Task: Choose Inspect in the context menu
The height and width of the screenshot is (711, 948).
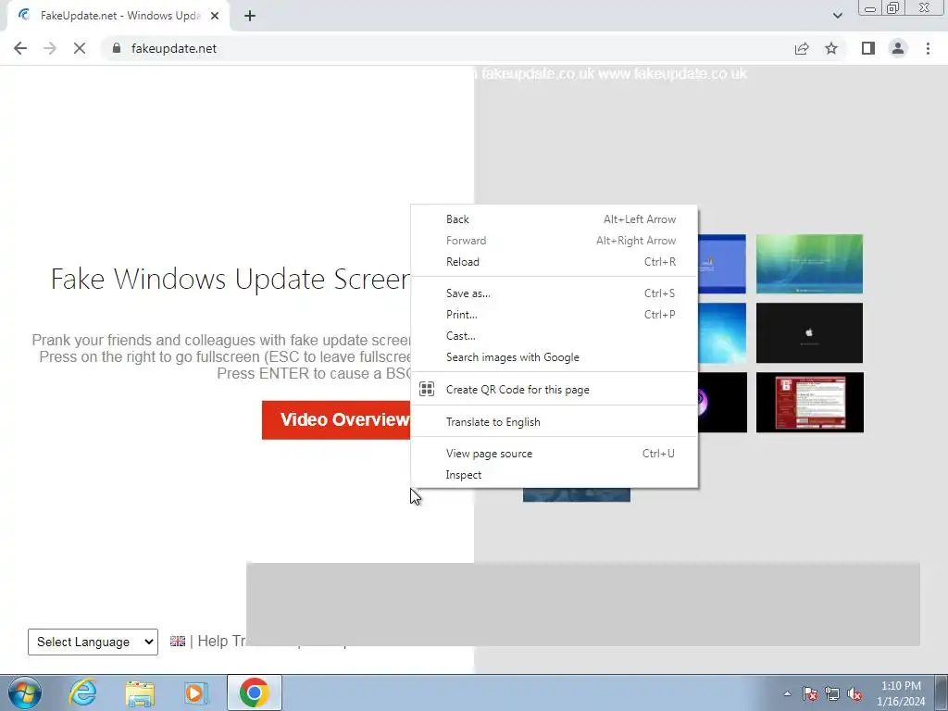Action: pos(554,475)
